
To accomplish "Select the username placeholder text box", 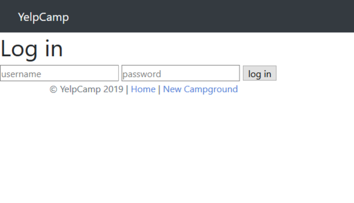I will pos(60,73).
